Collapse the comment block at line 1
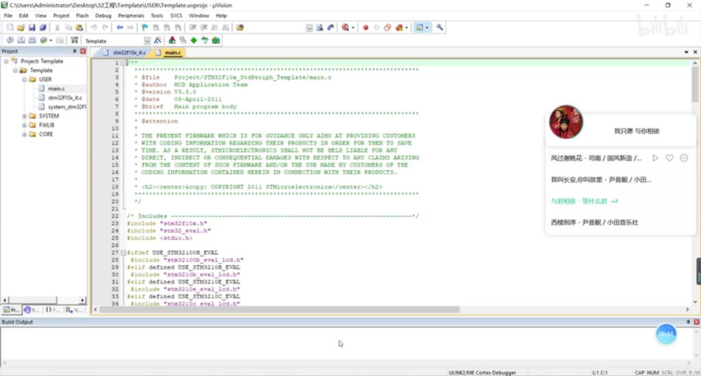This screenshot has height=376, width=701. pos(123,63)
